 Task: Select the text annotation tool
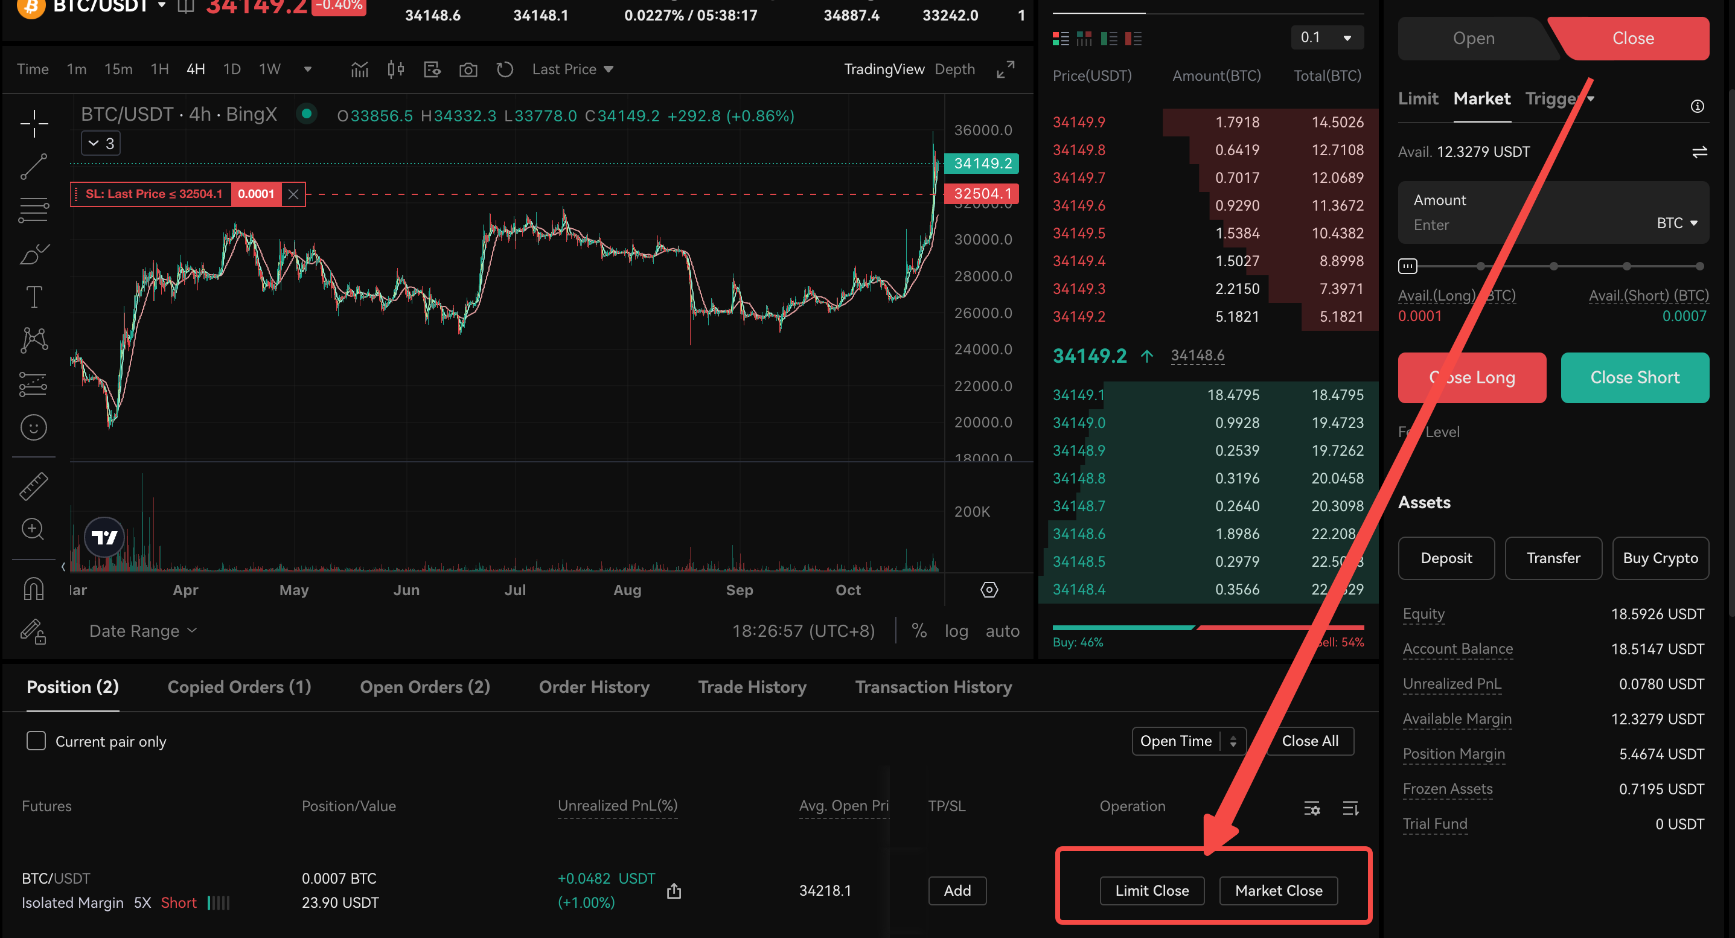(34, 296)
